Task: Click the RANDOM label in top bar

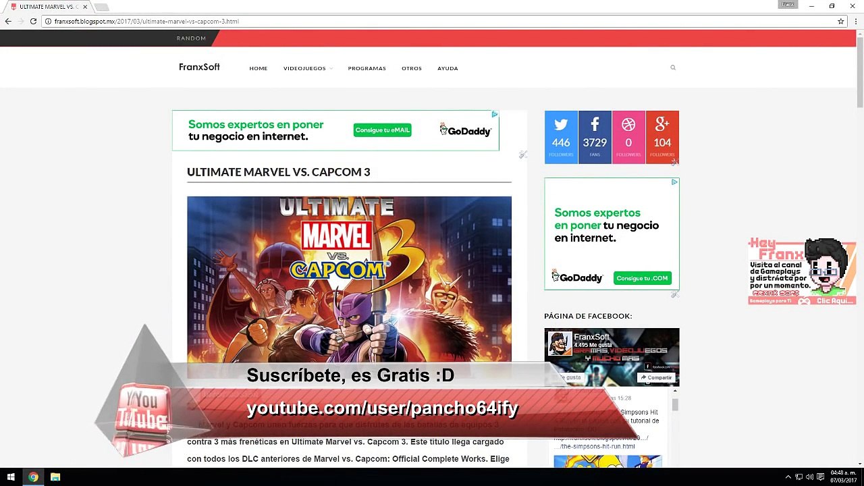Action: 191,38
